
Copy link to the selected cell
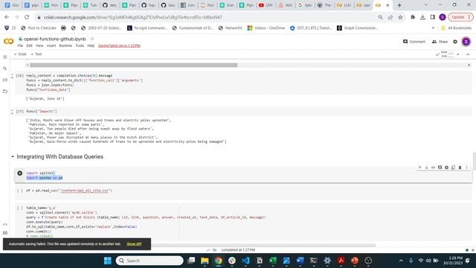pos(433,167)
